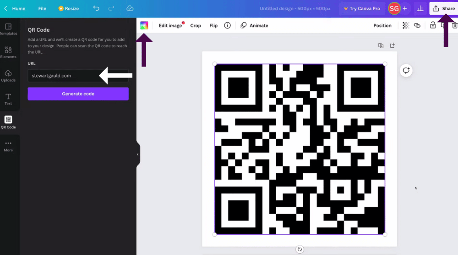This screenshot has width=458, height=255.
Task: Add collaborators with the plus icon
Action: (405, 8)
